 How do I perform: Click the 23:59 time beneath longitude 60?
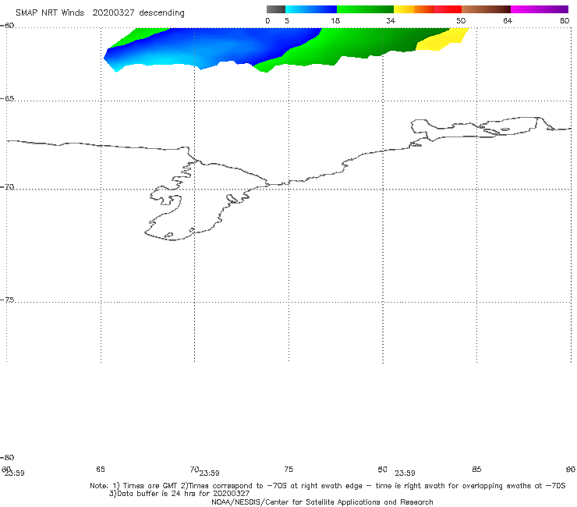click(x=14, y=473)
